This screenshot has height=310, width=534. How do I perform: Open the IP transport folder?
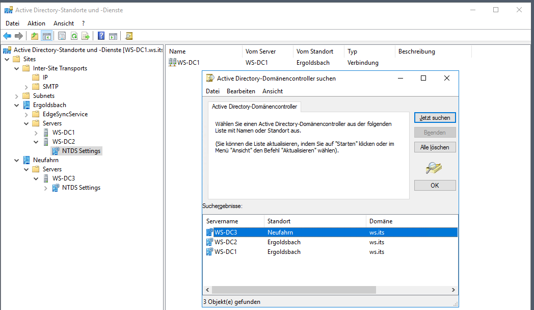pyautogui.click(x=45, y=77)
